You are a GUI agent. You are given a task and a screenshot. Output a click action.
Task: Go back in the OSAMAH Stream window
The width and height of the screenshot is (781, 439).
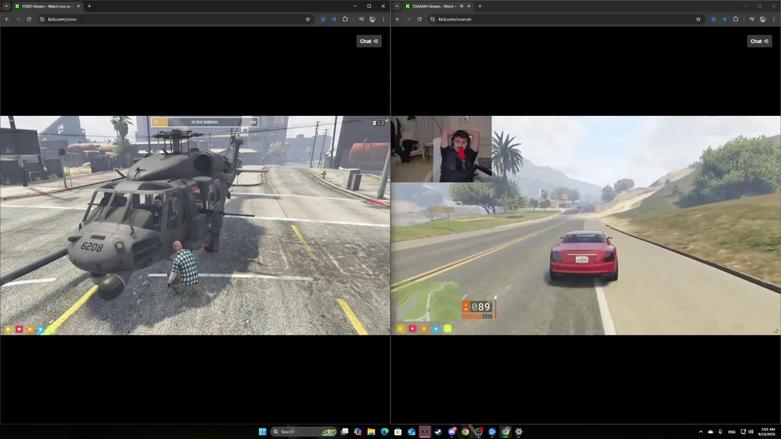click(397, 19)
